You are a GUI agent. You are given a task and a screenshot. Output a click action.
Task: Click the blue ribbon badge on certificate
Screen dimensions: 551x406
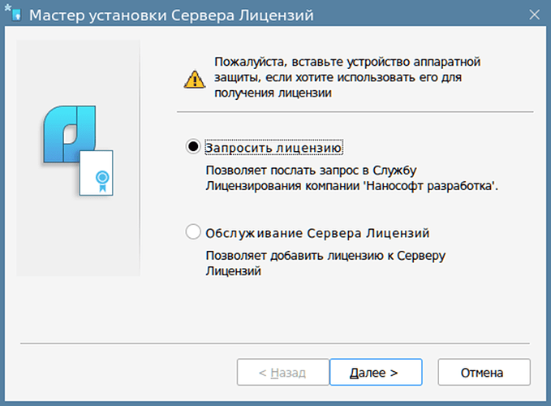(x=102, y=181)
